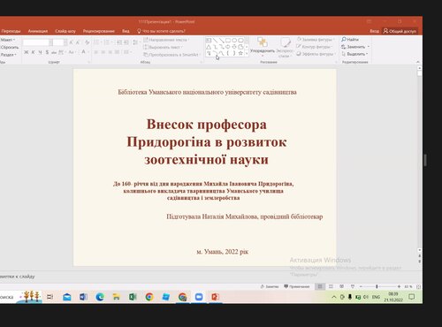Select the star shape in shapes gallery
Image resolution: width=442 pixels, height=327 pixels.
point(240,53)
